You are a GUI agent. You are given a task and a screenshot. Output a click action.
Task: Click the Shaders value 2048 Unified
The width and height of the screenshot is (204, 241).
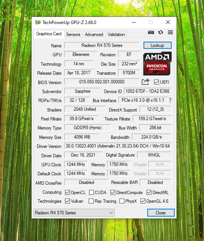click(85, 109)
